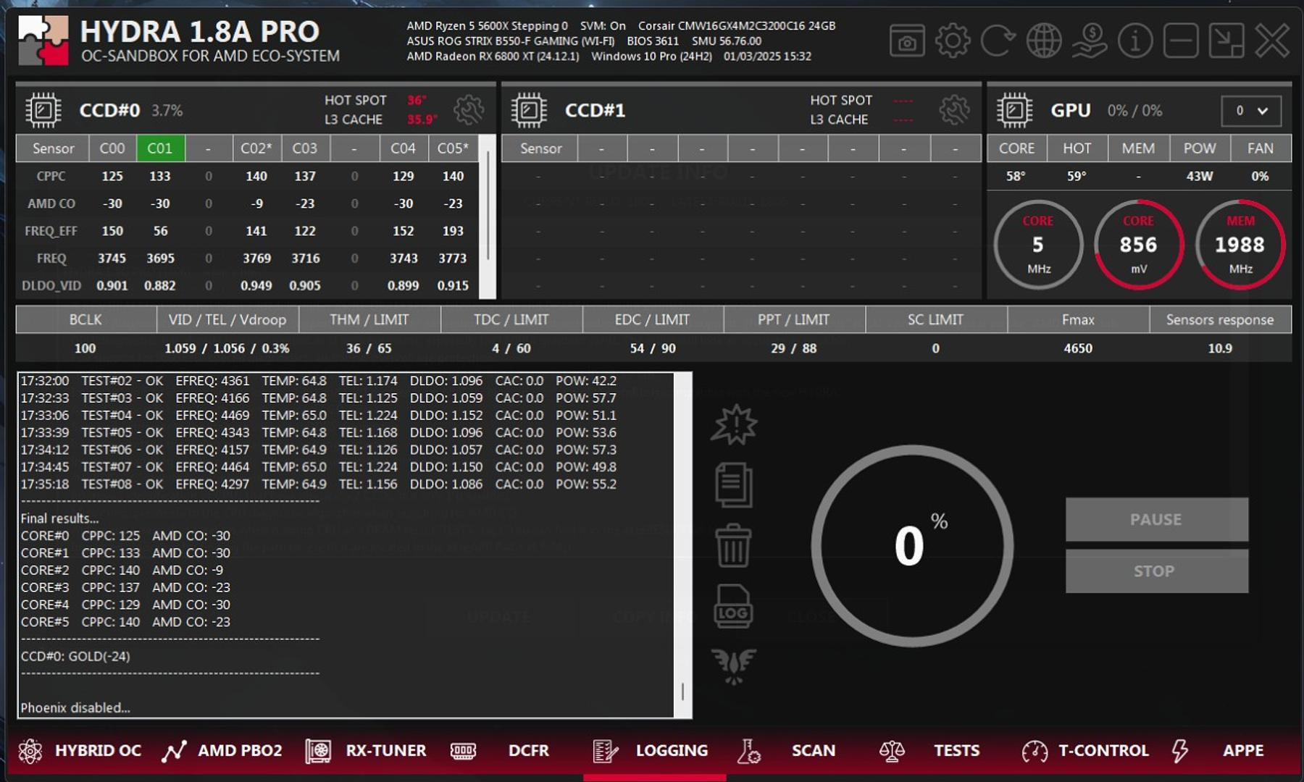Click the graphics card RX-Tuner icon
Screen dimensions: 1304x782
pyautogui.click(x=318, y=751)
